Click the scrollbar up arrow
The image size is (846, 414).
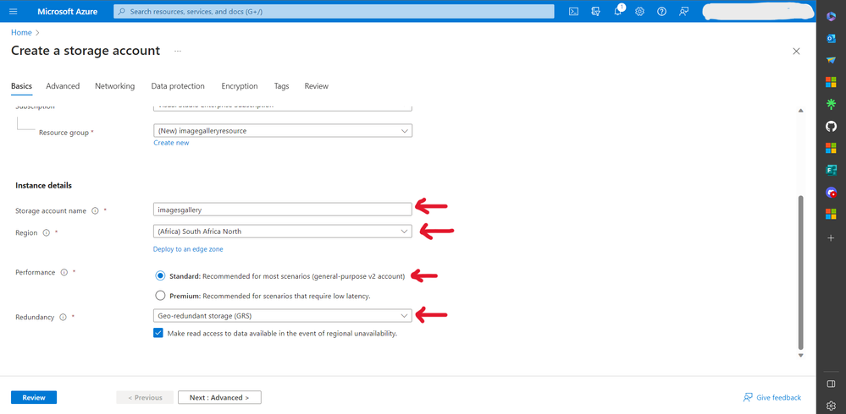800,111
